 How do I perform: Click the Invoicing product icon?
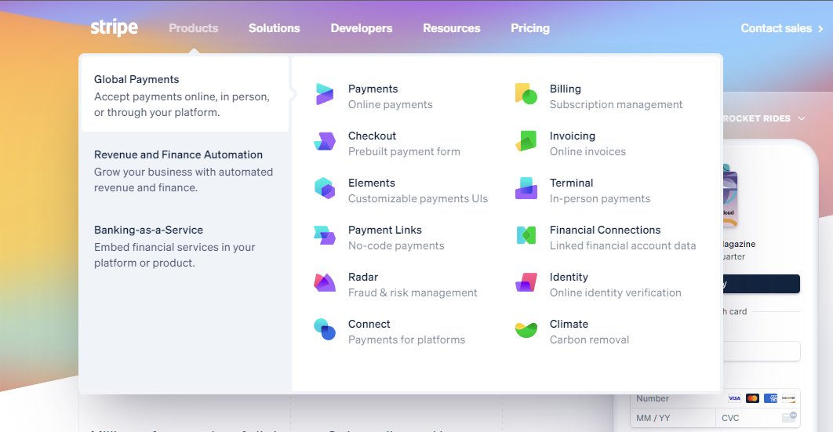(526, 141)
